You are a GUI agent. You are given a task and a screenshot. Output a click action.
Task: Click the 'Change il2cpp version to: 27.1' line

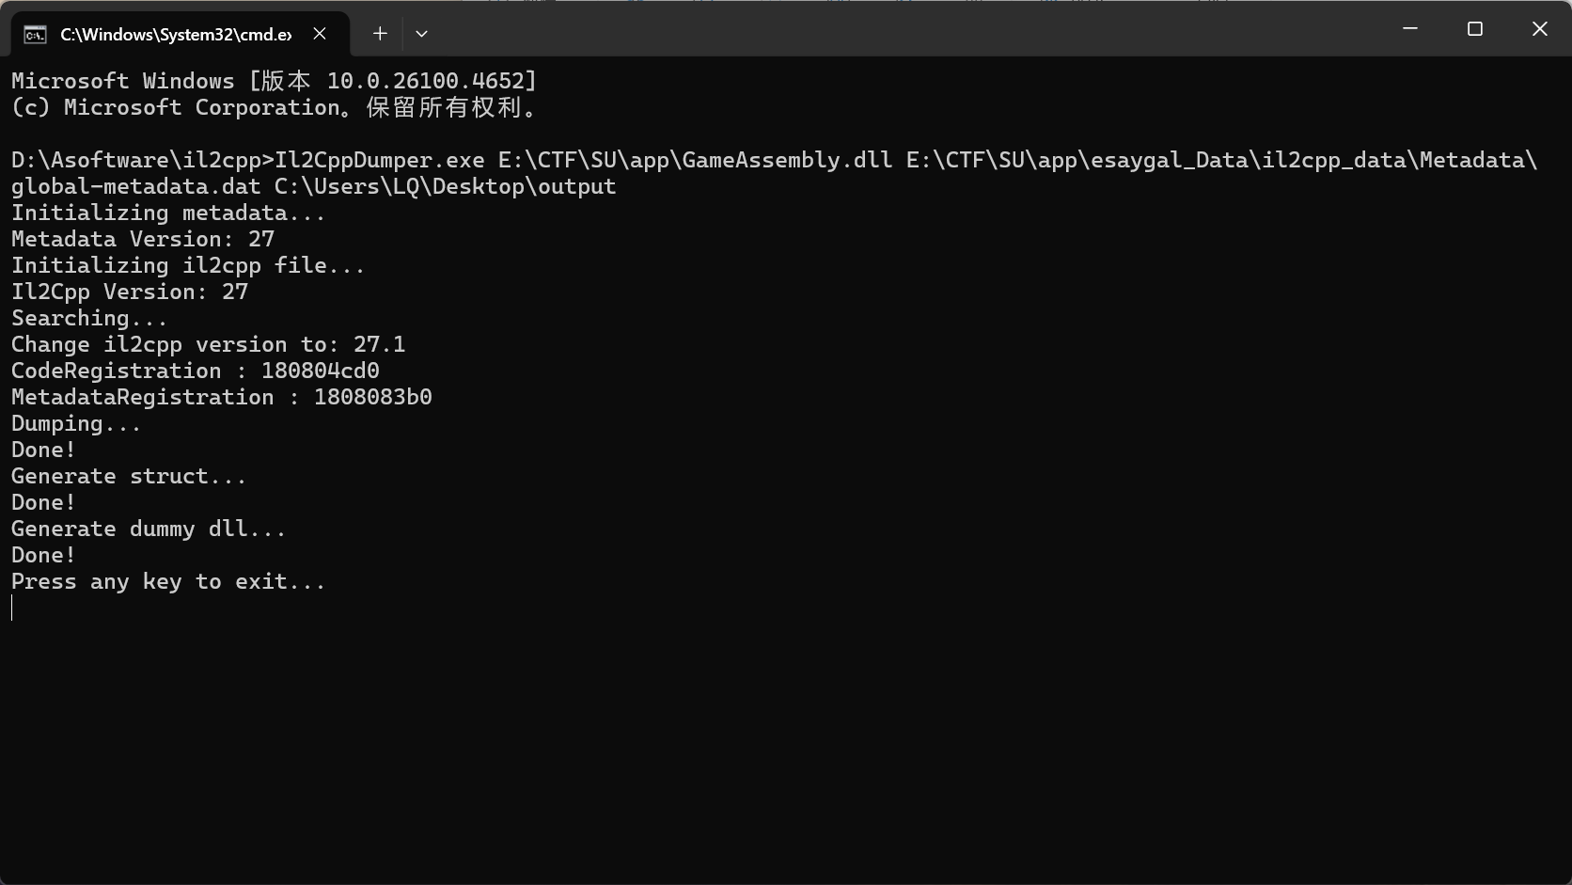tap(208, 345)
